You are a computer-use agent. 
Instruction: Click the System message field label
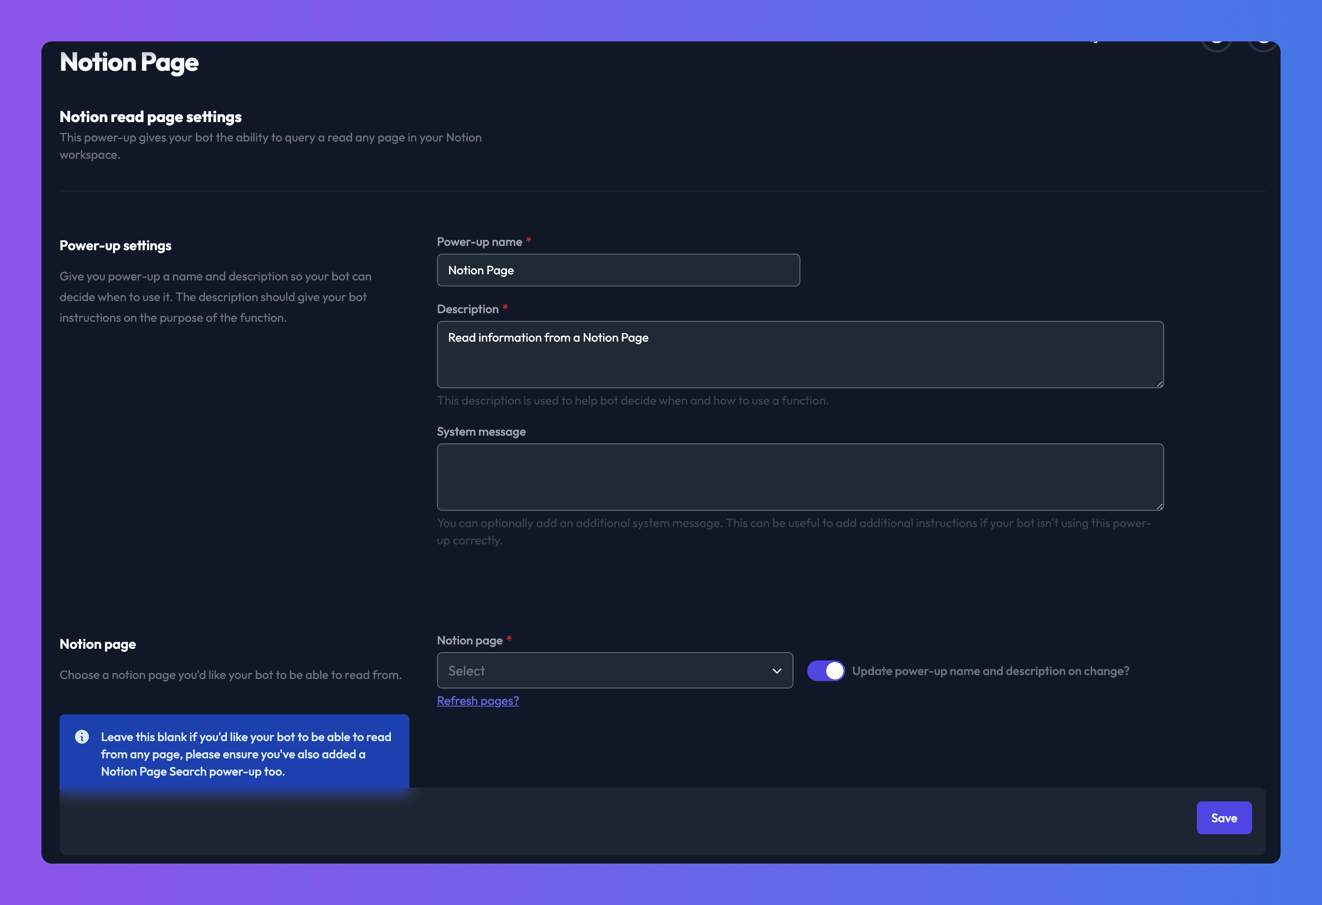click(481, 432)
